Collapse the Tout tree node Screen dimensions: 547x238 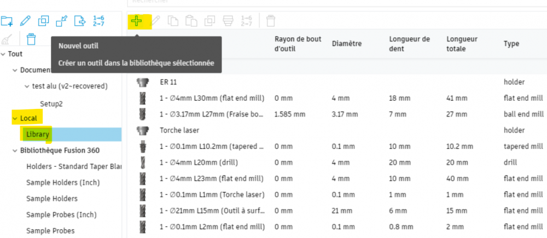(x=3, y=54)
